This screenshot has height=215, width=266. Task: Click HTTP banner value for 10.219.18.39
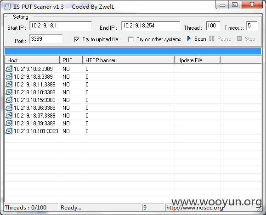[x=87, y=124]
